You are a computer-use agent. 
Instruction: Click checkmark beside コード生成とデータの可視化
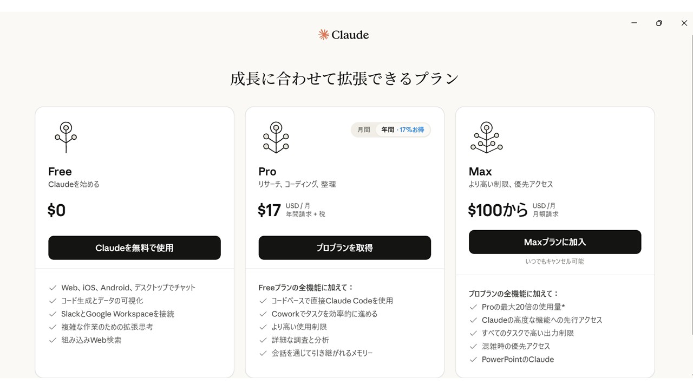click(x=53, y=301)
